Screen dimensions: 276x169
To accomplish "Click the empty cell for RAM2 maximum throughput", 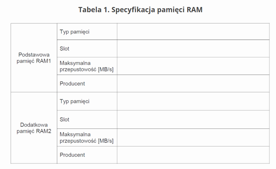I will (193, 137).
